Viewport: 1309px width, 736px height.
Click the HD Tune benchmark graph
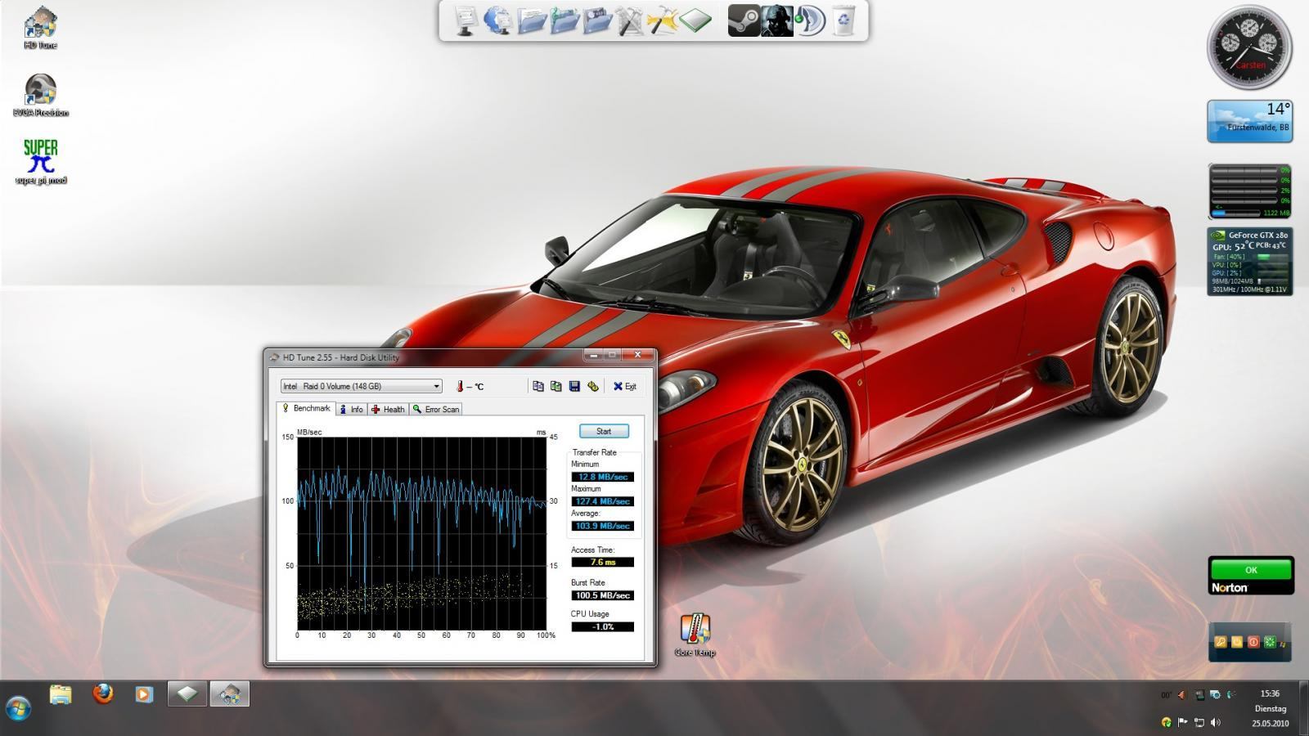tap(421, 532)
